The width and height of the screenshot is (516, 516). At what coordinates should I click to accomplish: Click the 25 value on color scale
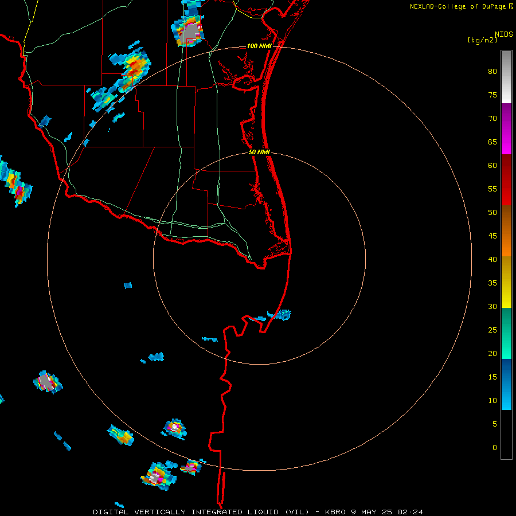(492, 330)
